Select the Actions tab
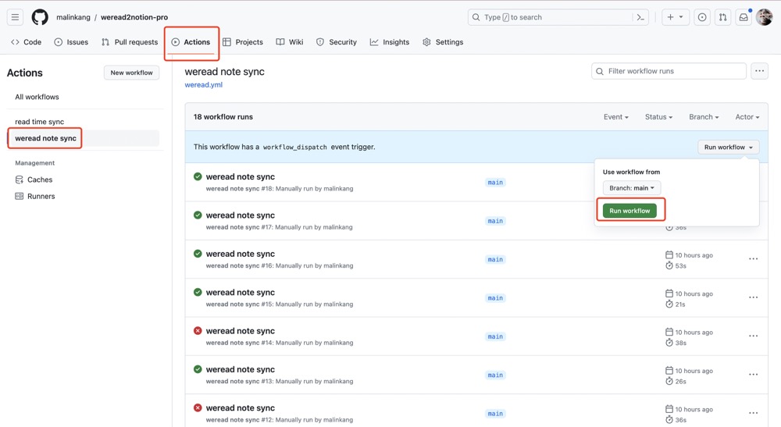781x427 pixels. tap(191, 42)
